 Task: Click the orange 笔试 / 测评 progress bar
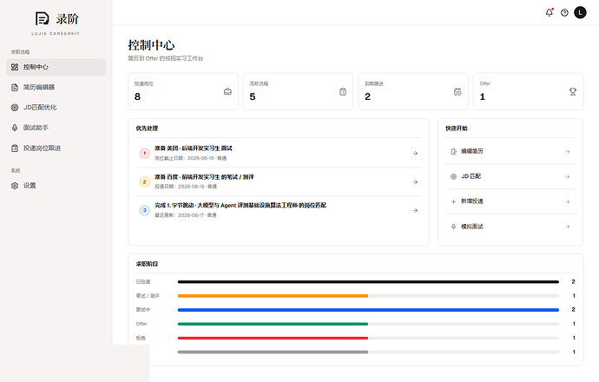click(273, 296)
